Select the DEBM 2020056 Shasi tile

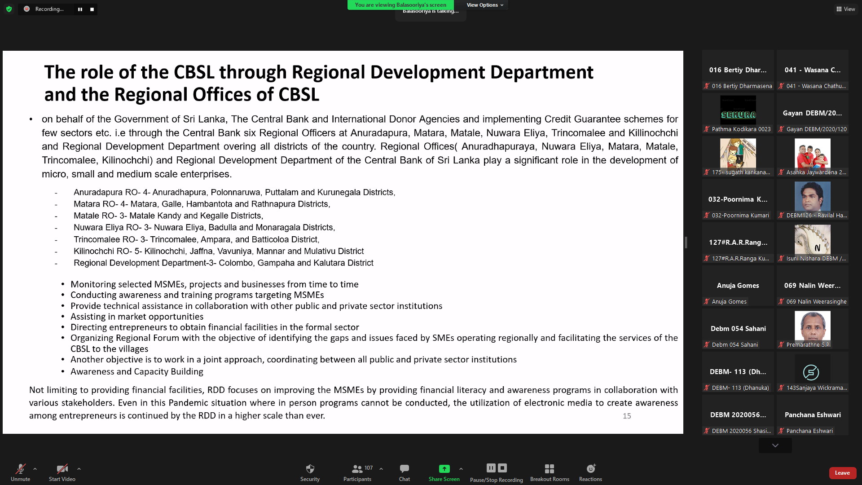pyautogui.click(x=738, y=415)
